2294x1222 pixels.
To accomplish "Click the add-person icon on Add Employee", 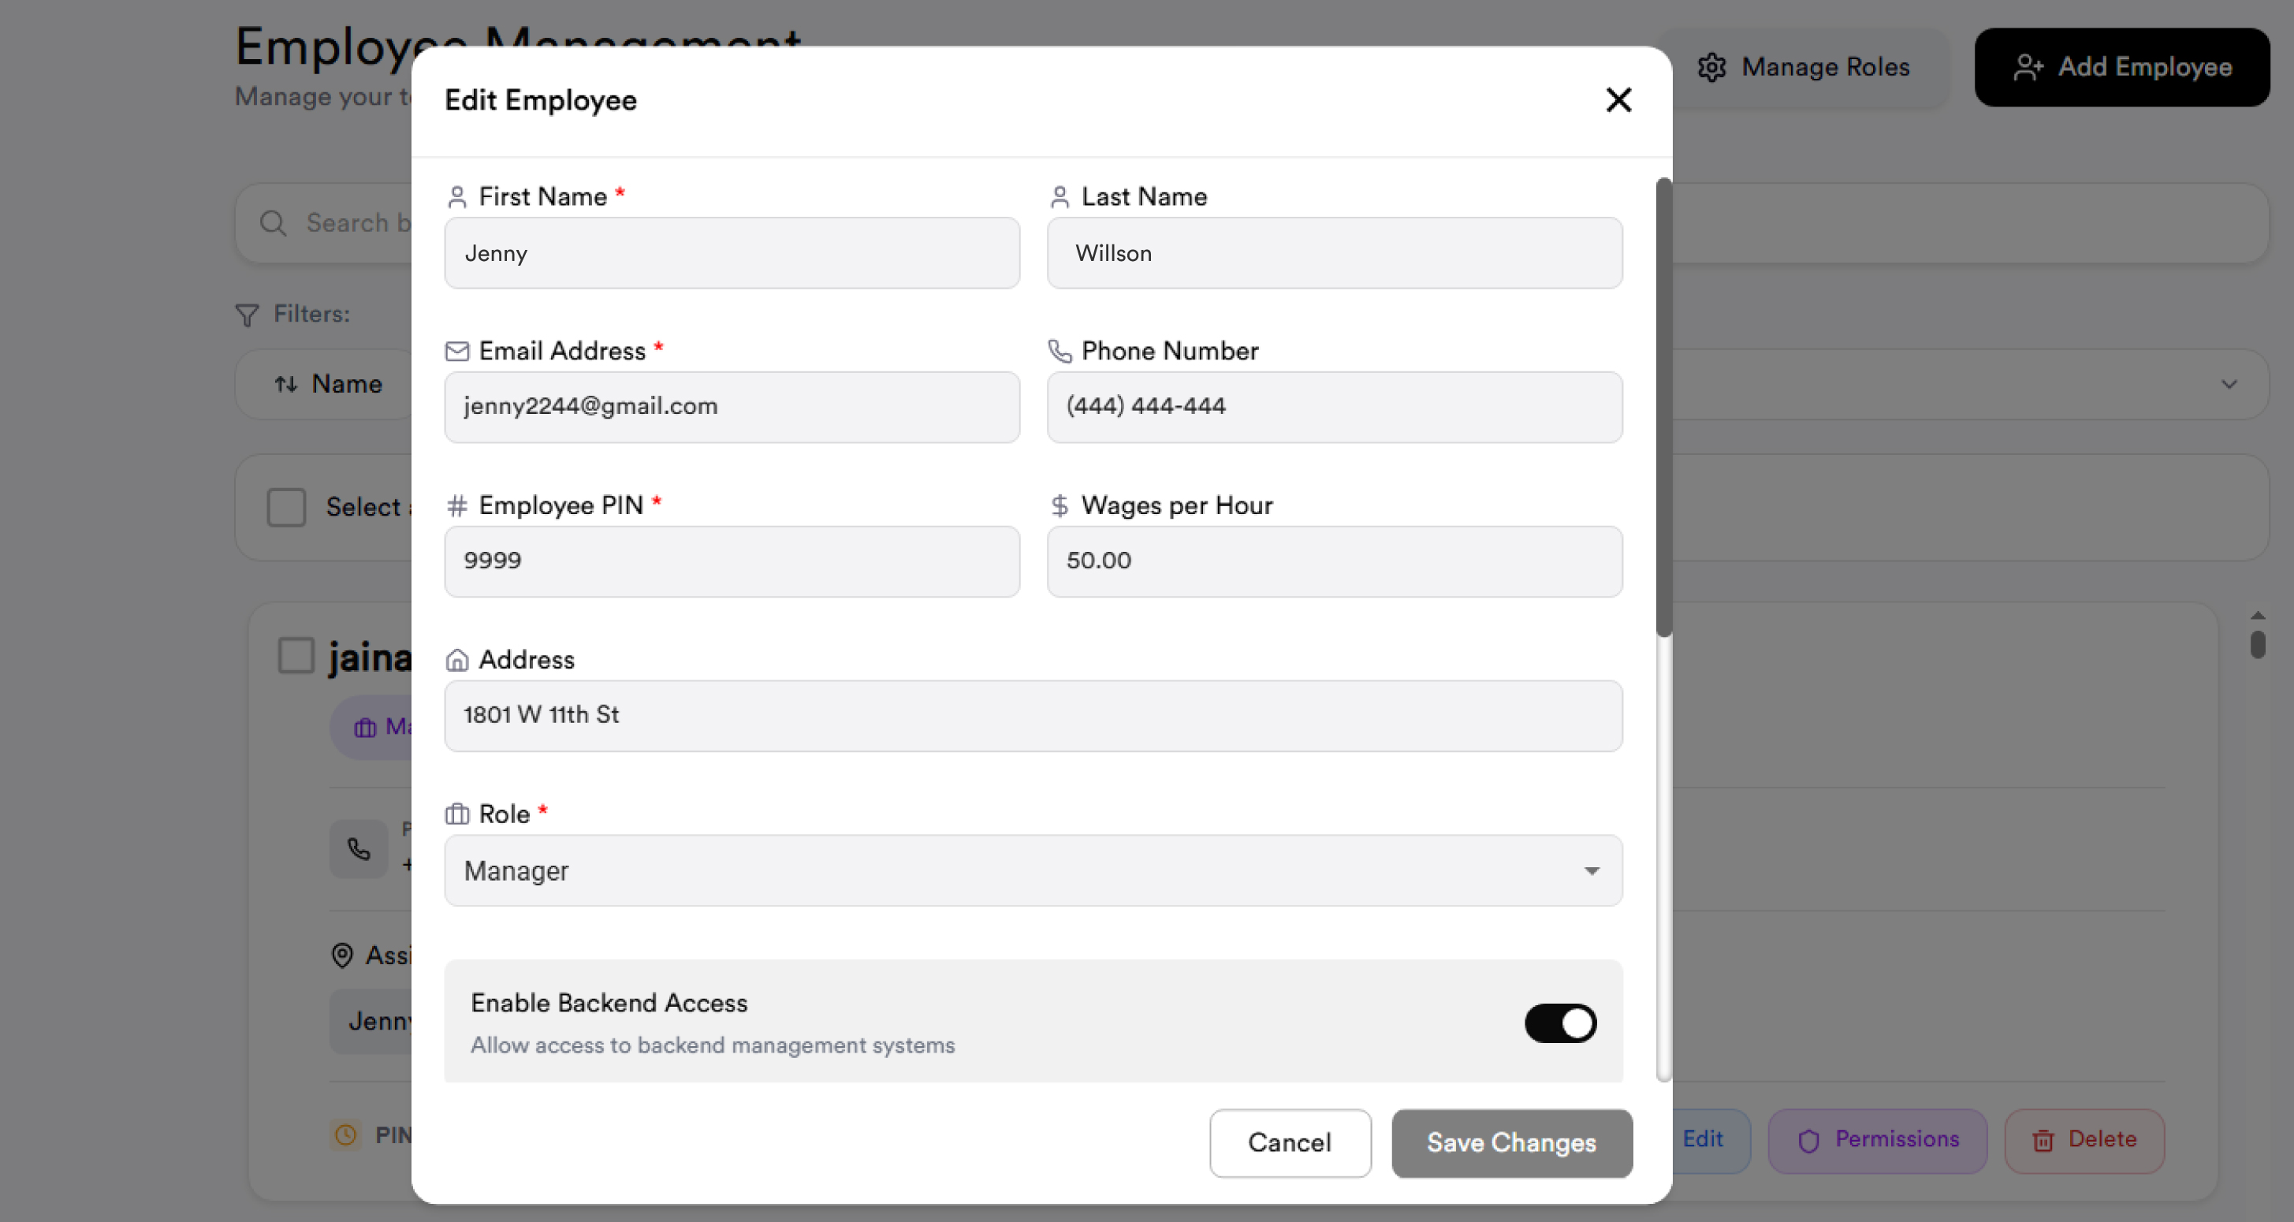I will [2028, 68].
